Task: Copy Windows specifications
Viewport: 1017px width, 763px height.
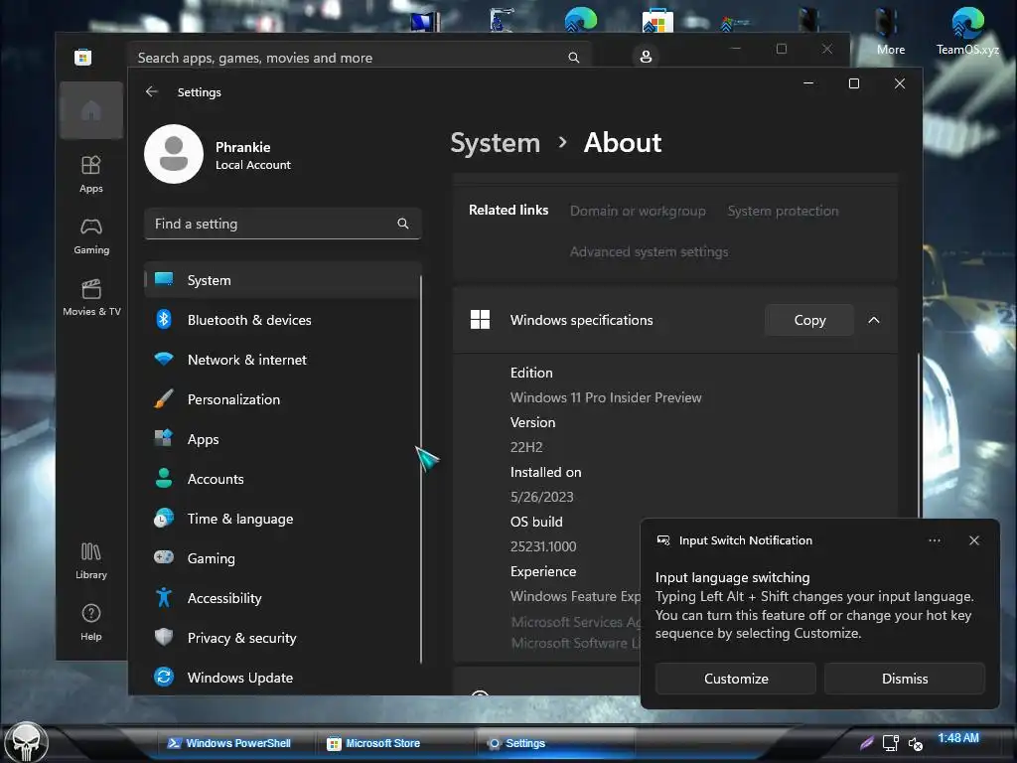Action: pyautogui.click(x=809, y=320)
